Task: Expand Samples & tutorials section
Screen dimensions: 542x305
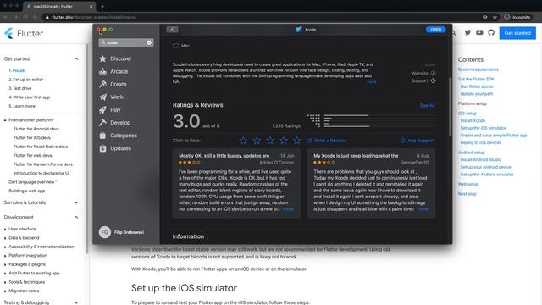Action: click(76, 202)
